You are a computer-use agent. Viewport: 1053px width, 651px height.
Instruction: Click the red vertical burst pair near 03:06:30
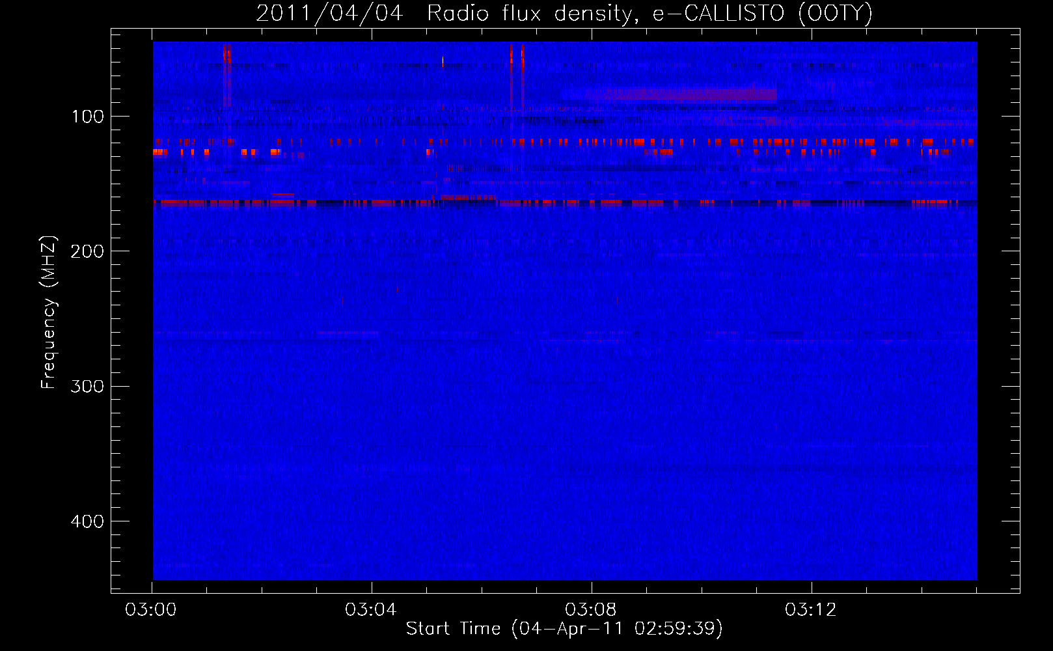point(517,77)
